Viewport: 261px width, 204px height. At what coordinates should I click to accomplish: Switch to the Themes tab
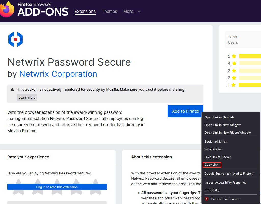coord(109,12)
